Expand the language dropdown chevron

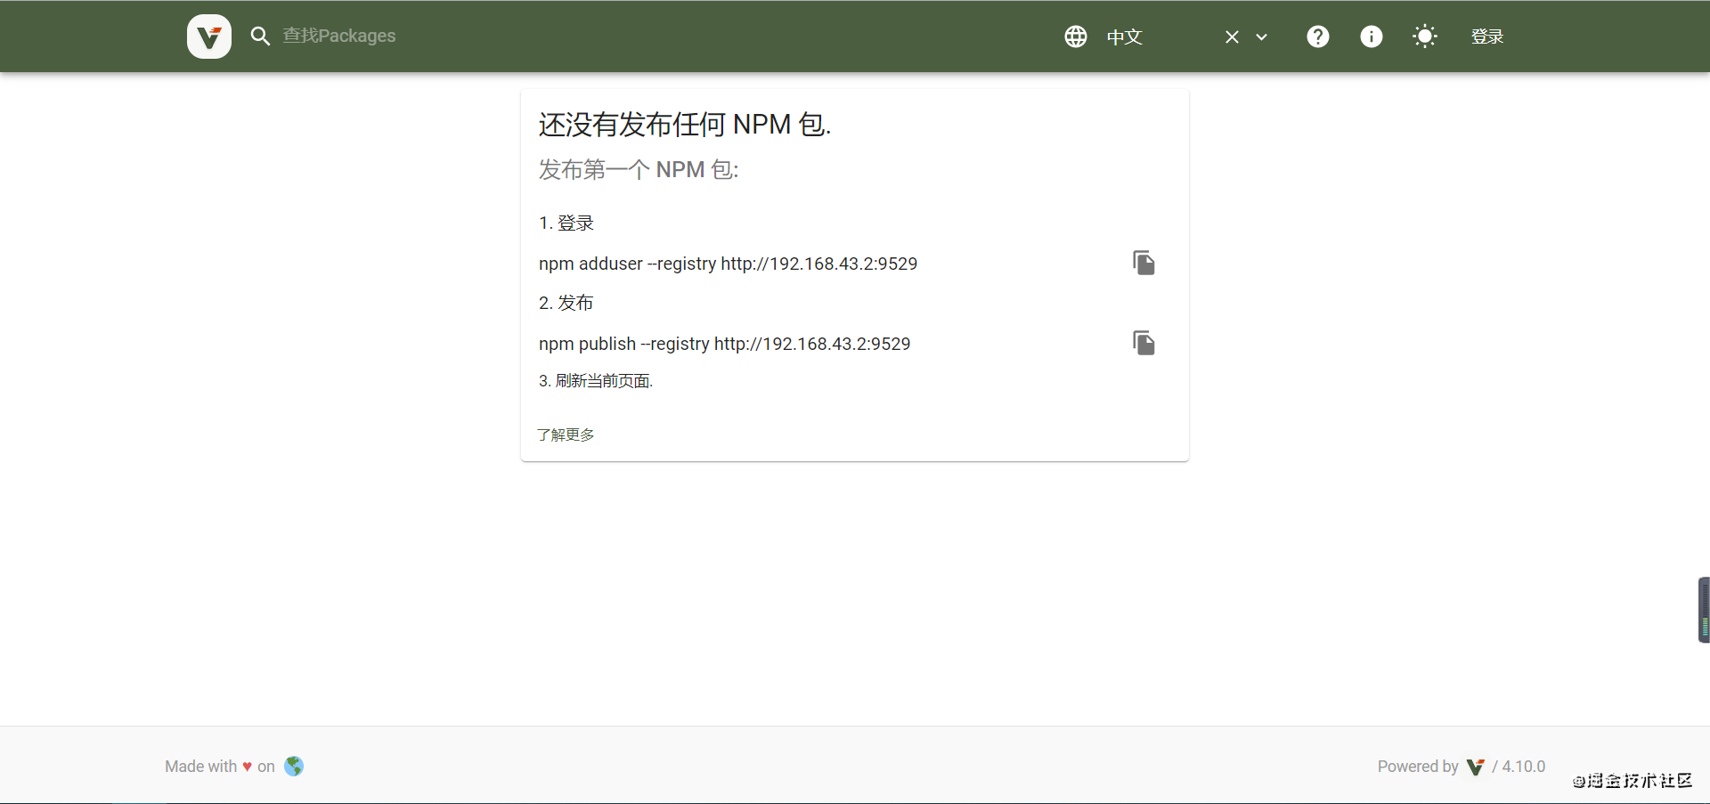[1261, 37]
